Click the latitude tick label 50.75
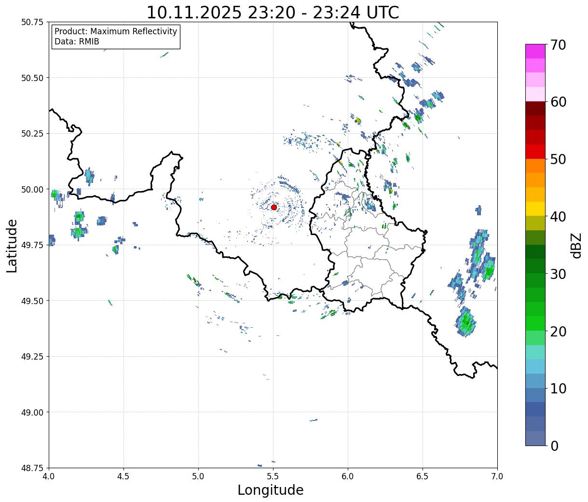The height and width of the screenshot is (502, 588). click(x=32, y=22)
